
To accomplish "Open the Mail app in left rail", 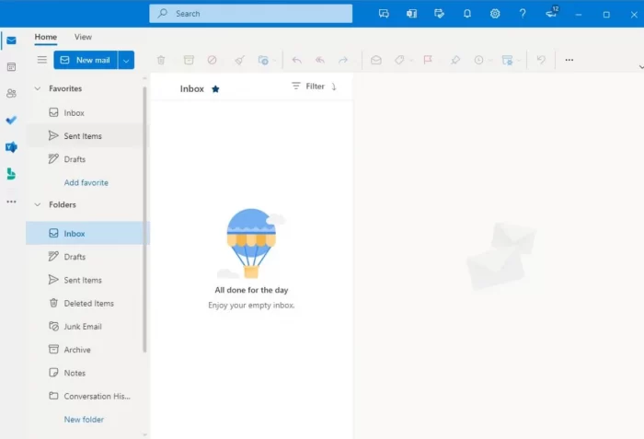I will (x=11, y=40).
